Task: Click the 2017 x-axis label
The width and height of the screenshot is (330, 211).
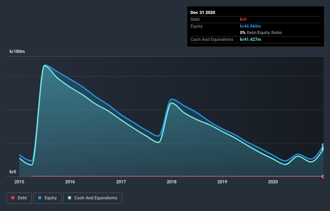Action: (121, 182)
